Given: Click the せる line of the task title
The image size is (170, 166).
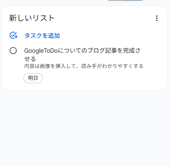Looking at the screenshot, I should click(30, 59).
